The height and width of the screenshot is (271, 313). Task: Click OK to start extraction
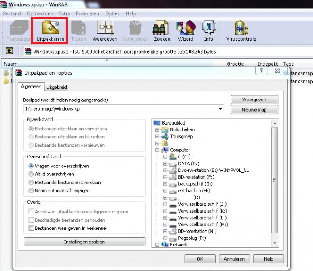click(200, 259)
